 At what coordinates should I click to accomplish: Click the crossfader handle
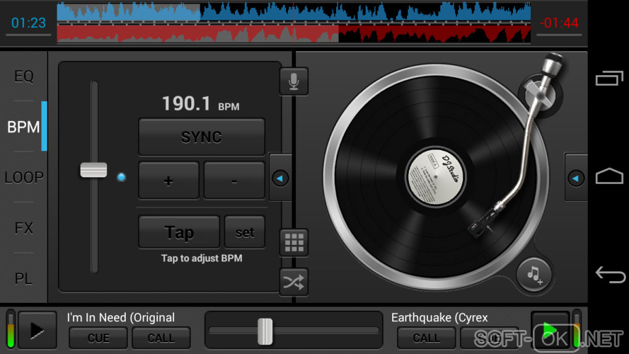coord(265,331)
